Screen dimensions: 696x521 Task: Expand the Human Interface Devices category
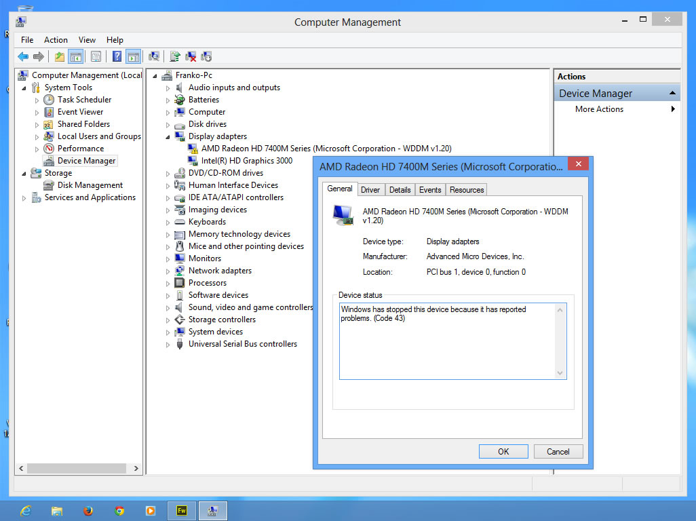click(x=168, y=186)
